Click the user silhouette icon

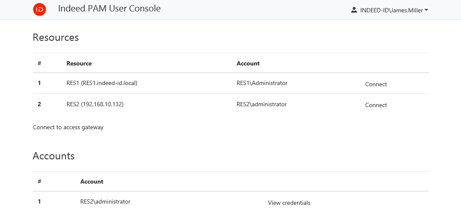pos(354,10)
